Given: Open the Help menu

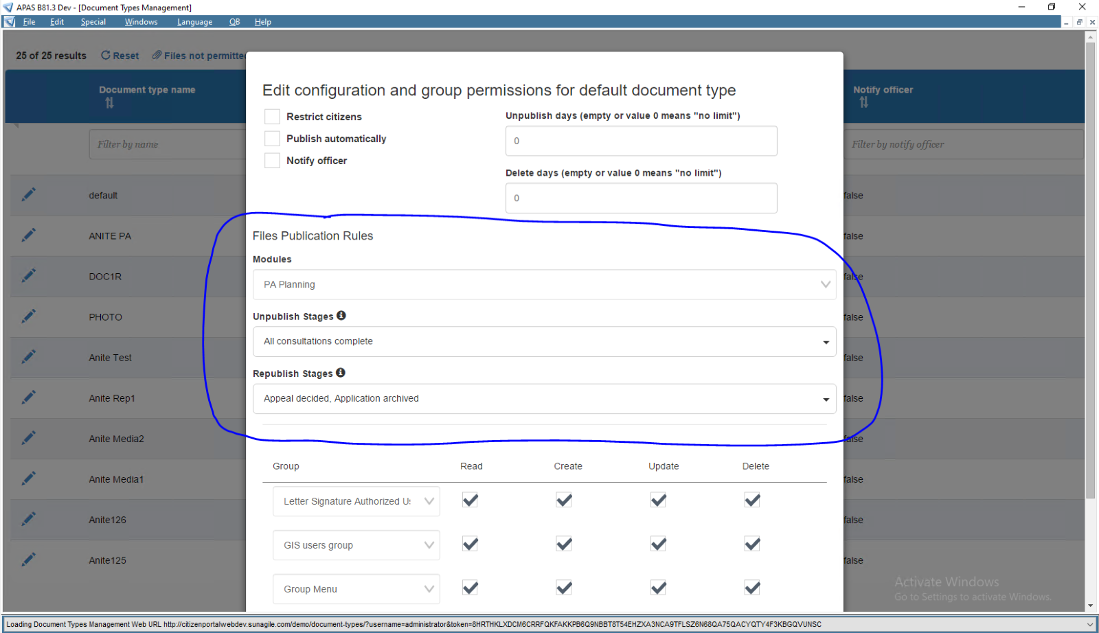Looking at the screenshot, I should [x=262, y=22].
